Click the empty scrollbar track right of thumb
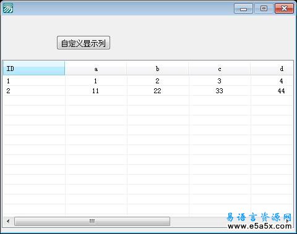Viewport: 297px width, 234px height. pos(198,221)
